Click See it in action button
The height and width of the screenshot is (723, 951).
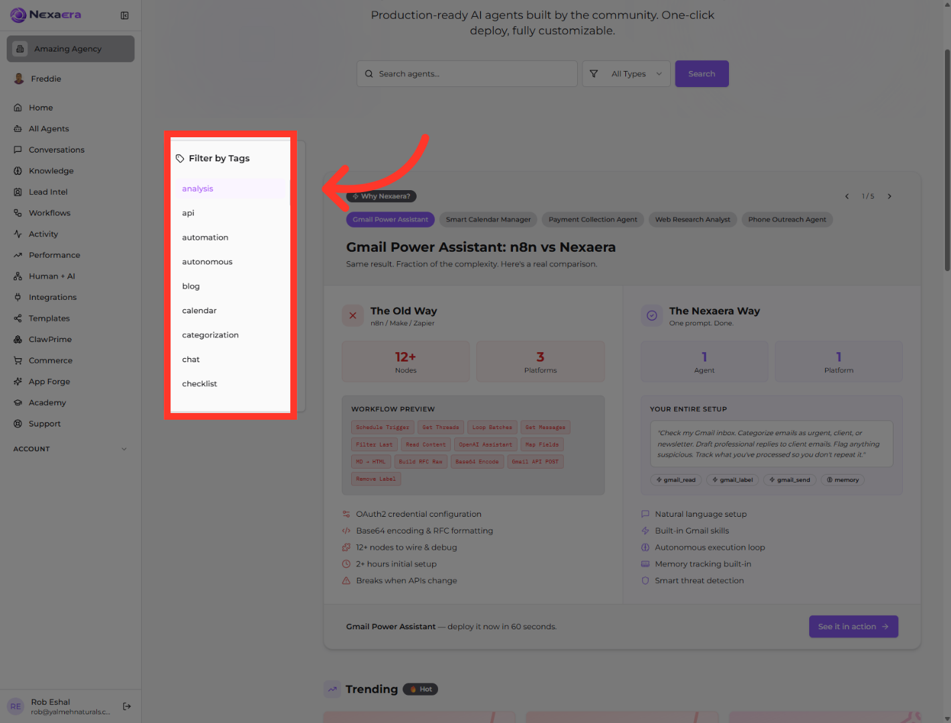(x=853, y=627)
